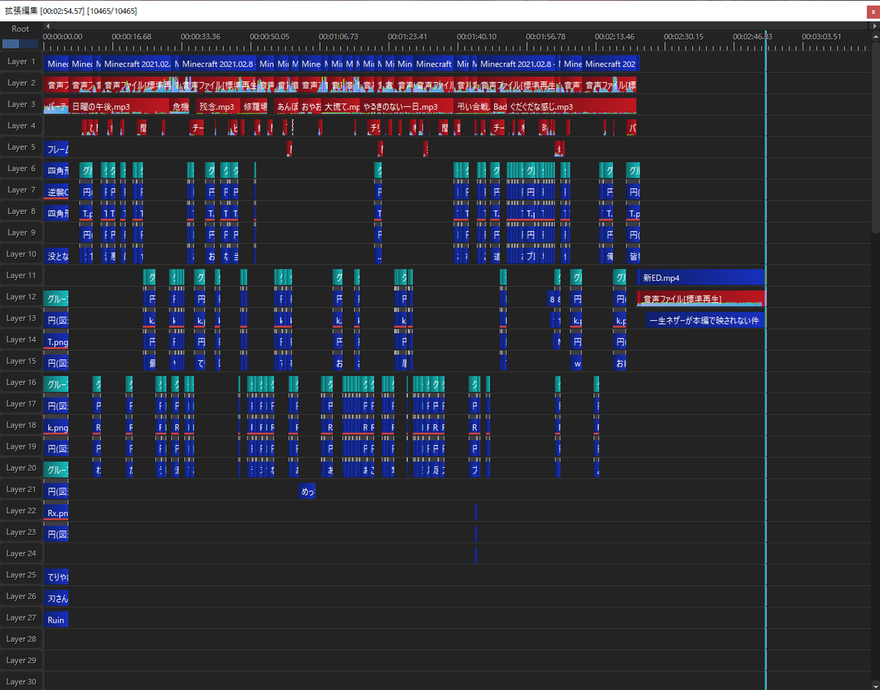
Task: Select the 一生ネザーが本編で映されない件 text object
Action: pyautogui.click(x=706, y=320)
